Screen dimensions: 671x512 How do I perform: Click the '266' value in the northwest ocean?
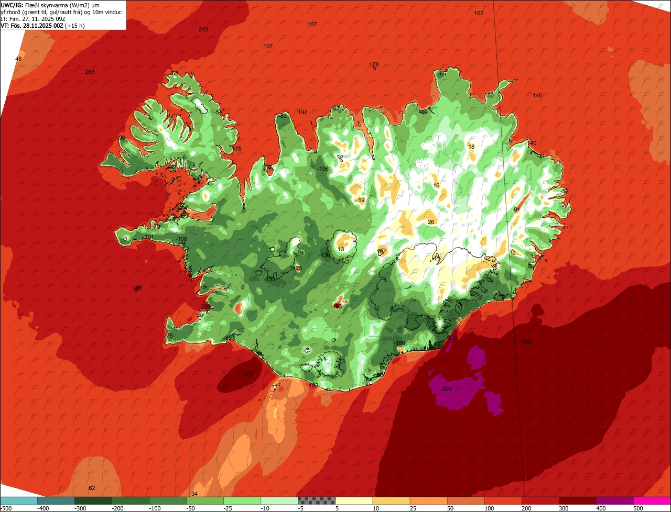[x=90, y=72]
